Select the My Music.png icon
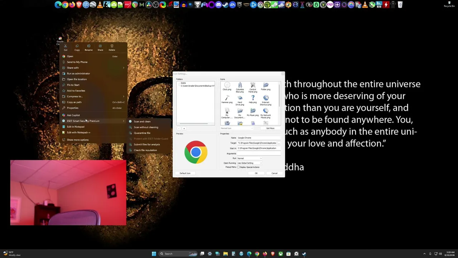Viewport: 458px width, 258px height. [253, 113]
